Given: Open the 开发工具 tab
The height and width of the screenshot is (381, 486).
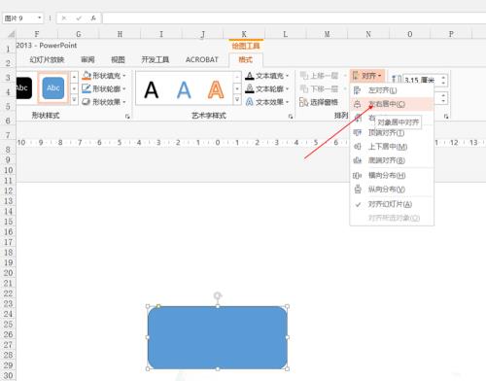Looking at the screenshot, I should point(156,59).
